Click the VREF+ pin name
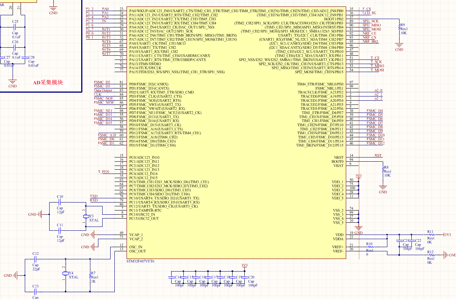456x299 pixels. 338,247
